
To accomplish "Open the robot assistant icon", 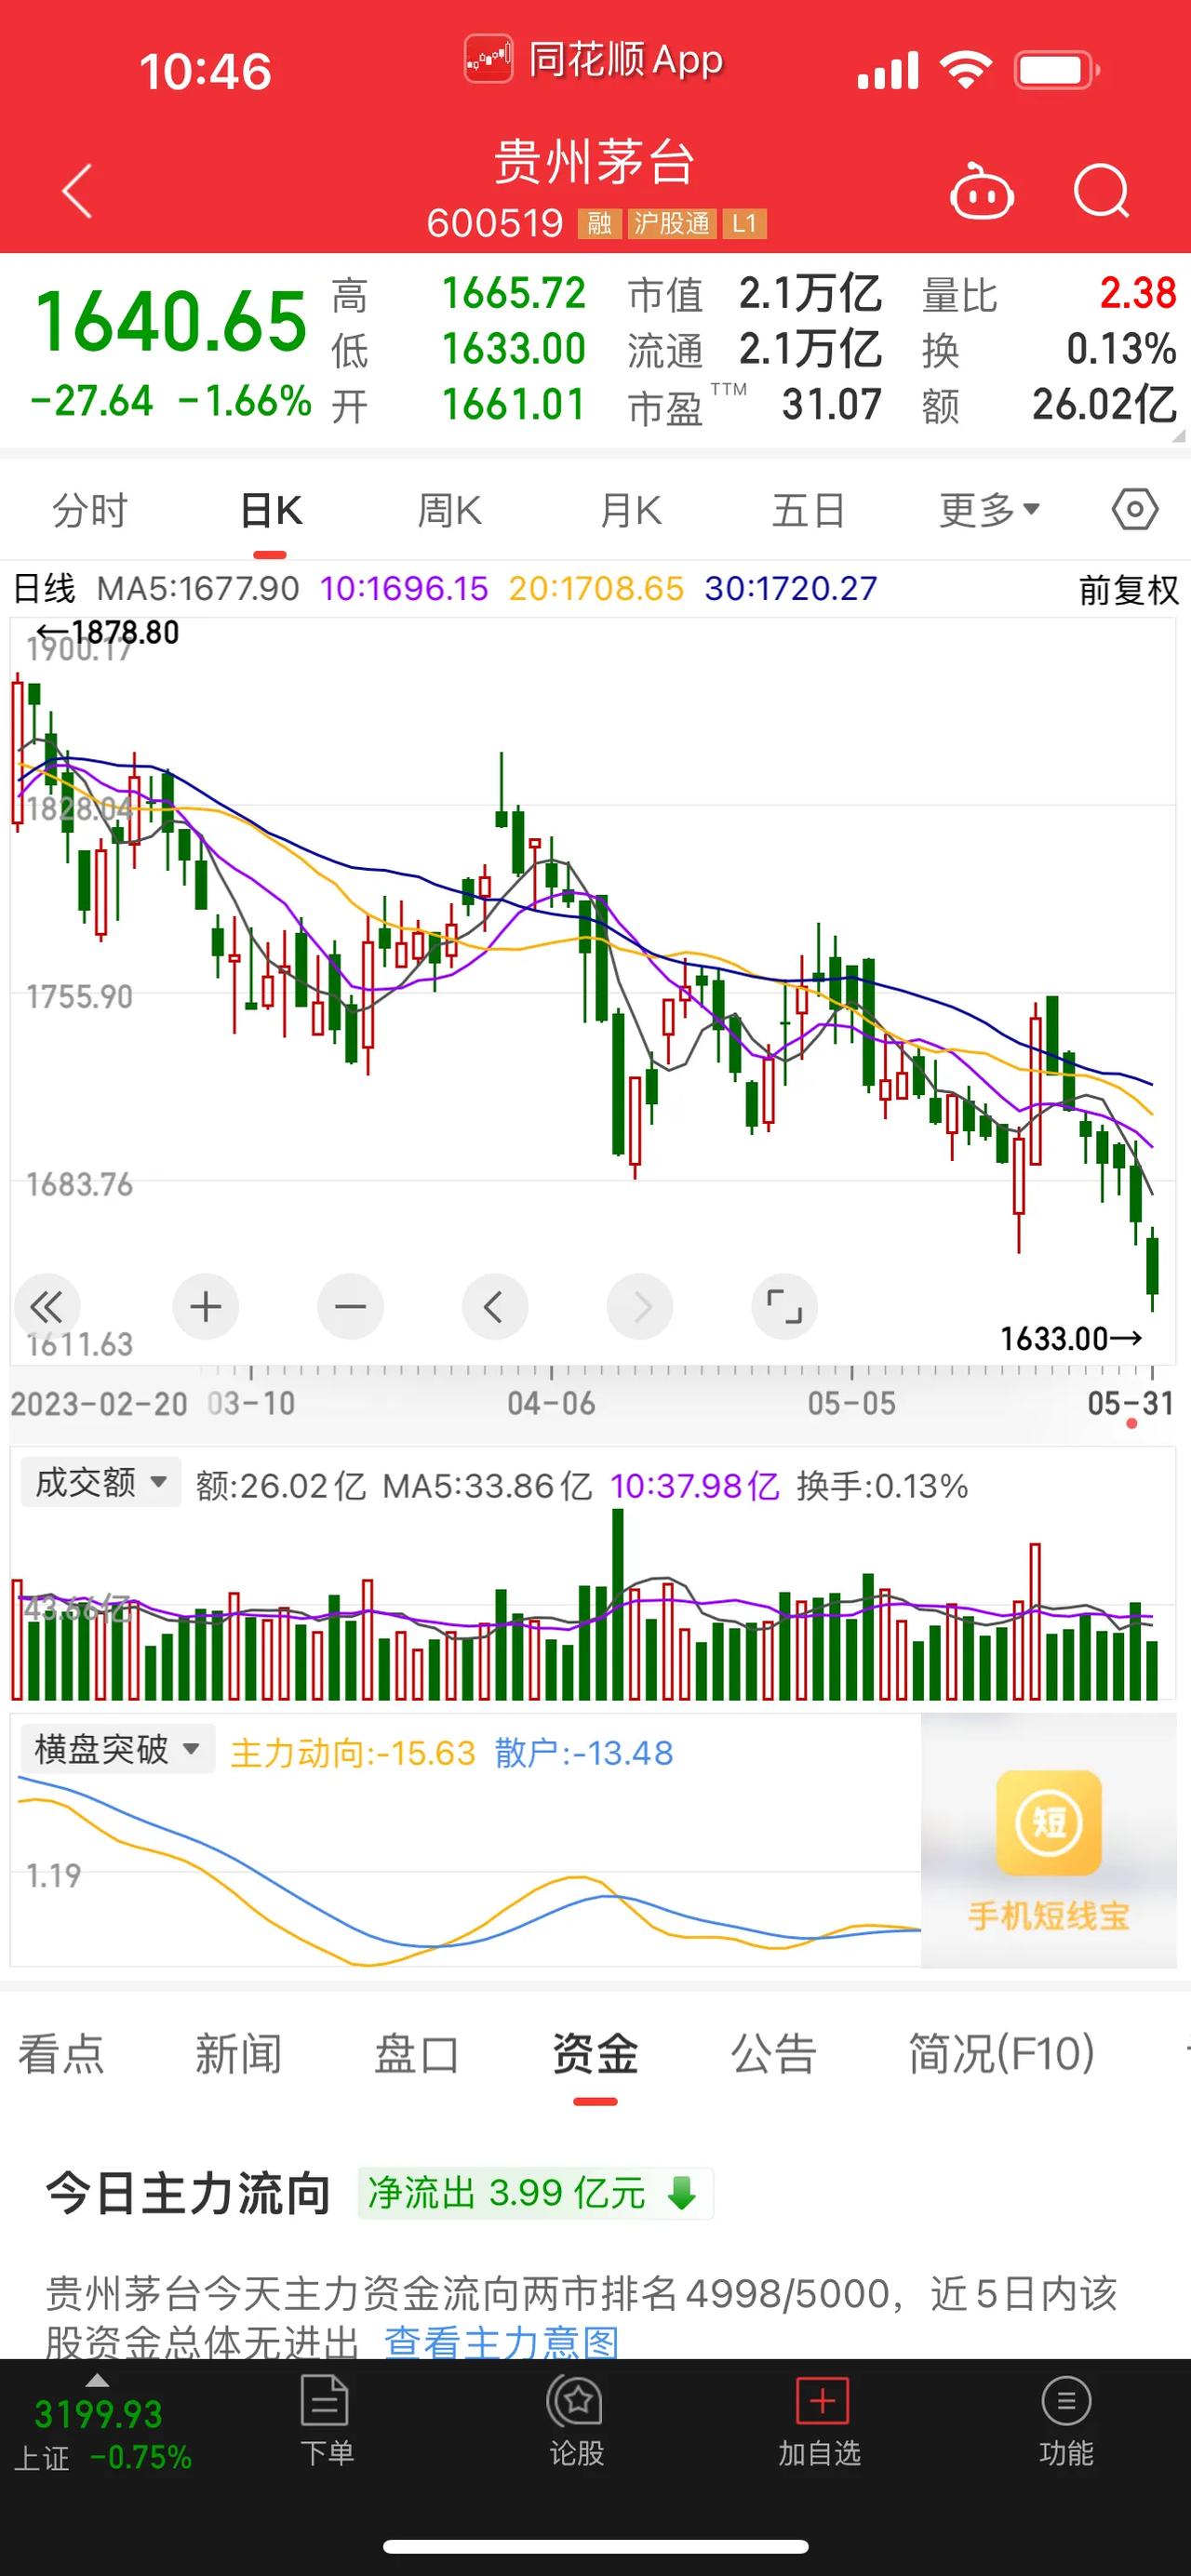I will point(981,190).
